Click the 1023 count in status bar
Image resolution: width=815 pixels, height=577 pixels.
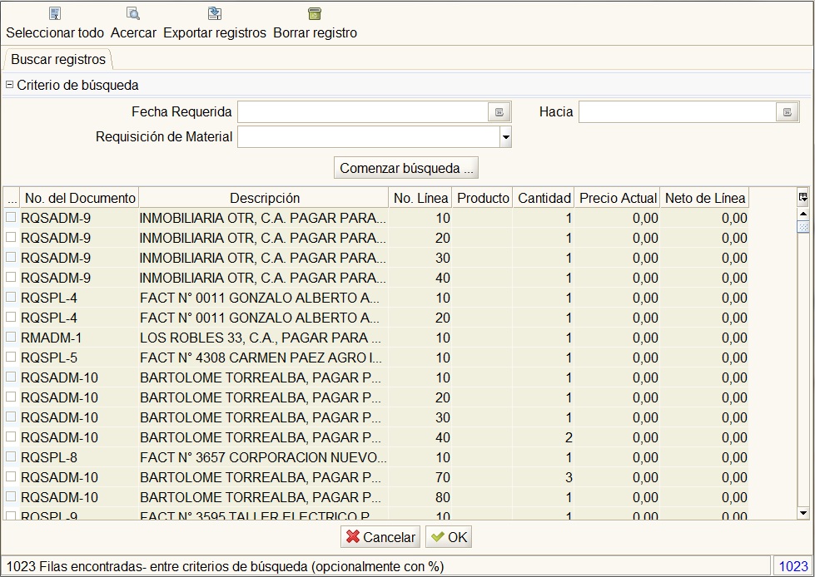pyautogui.click(x=793, y=566)
